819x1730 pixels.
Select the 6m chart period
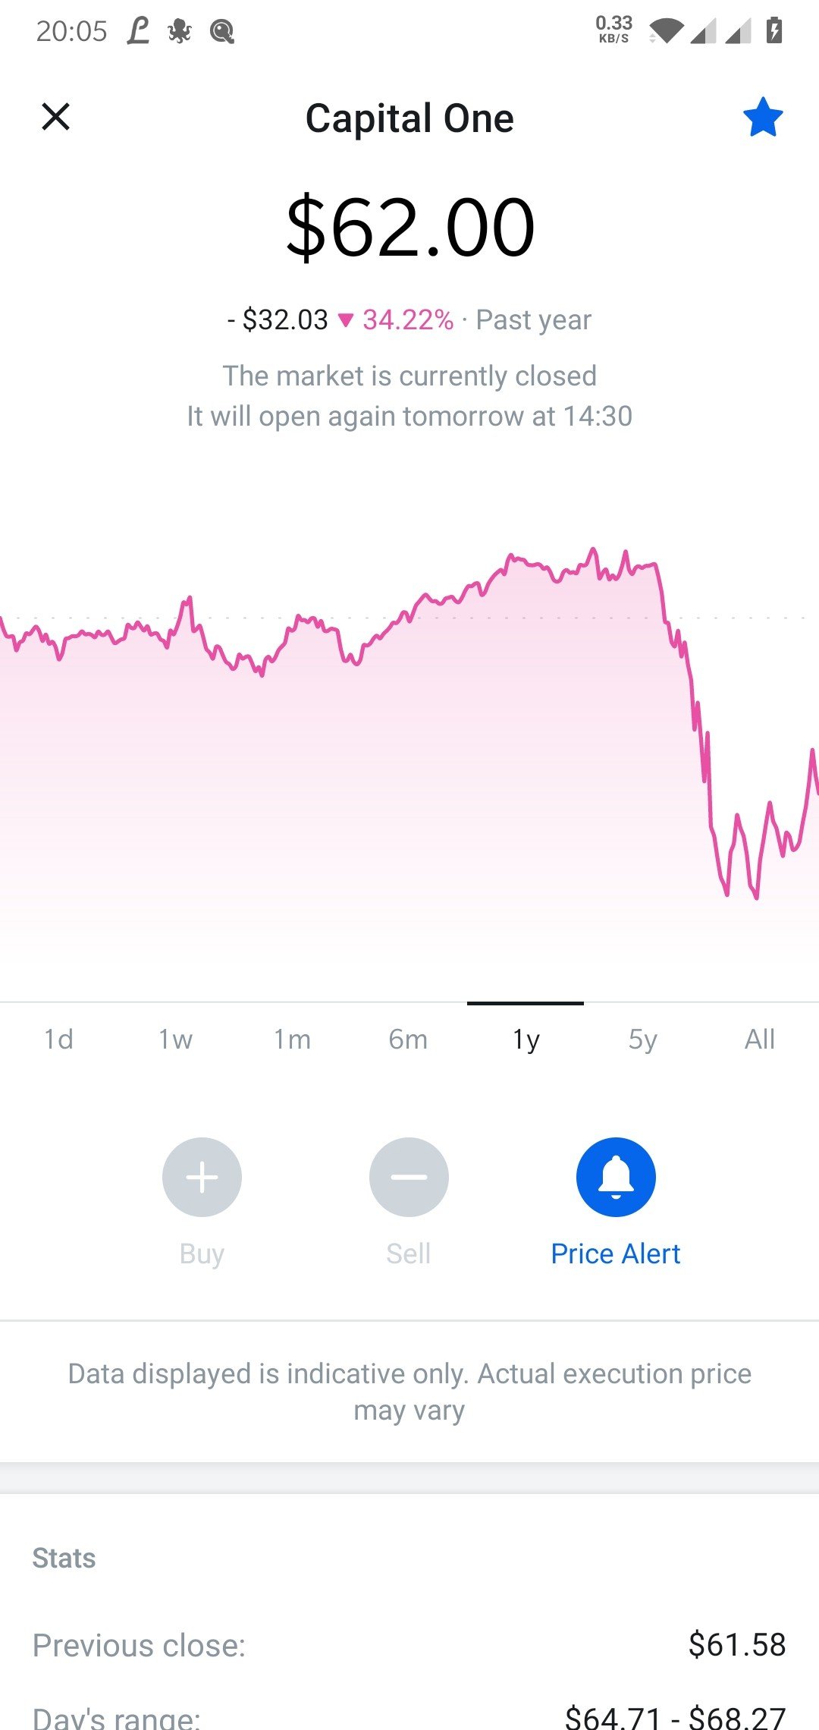click(x=409, y=1039)
